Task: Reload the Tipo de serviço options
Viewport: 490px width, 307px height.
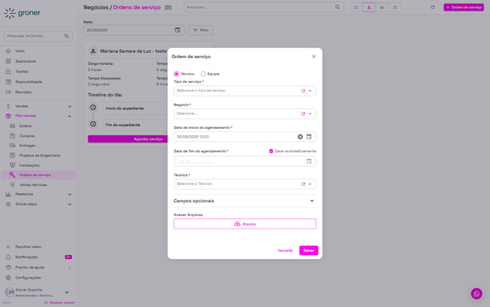Action: [x=303, y=91]
